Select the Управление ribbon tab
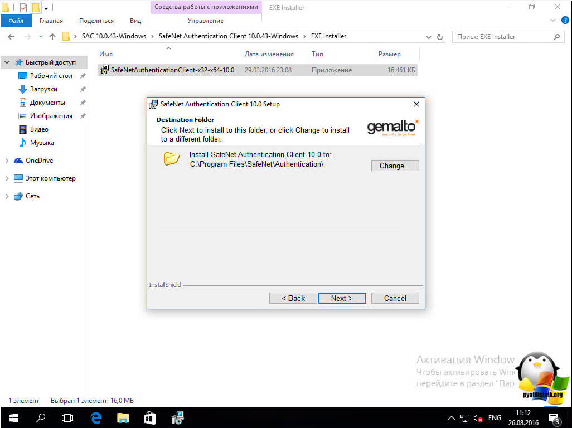Image resolution: width=572 pixels, height=428 pixels. (x=205, y=21)
